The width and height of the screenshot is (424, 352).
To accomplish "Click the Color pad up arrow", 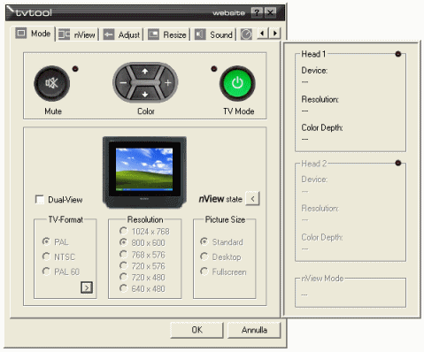I will pyautogui.click(x=145, y=72).
